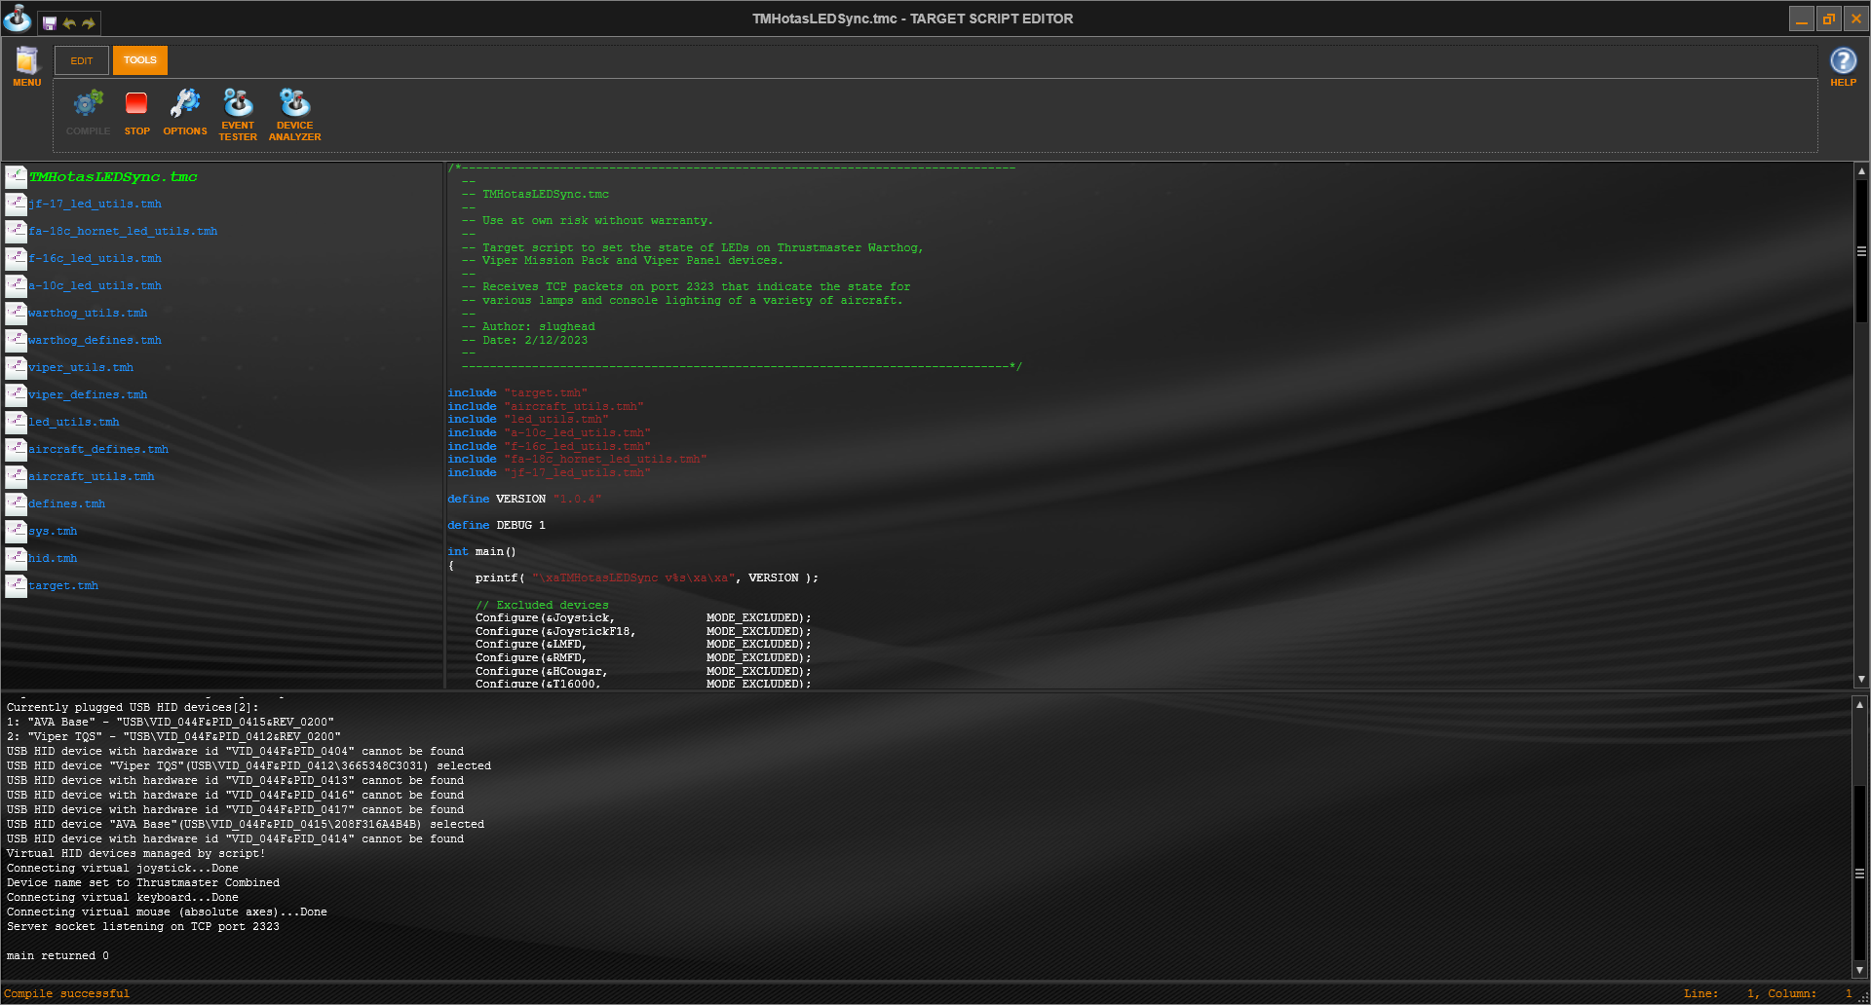Open aircraft_utils.tmh in the file list
Viewport: 1871px width, 1005px height.
[92, 477]
